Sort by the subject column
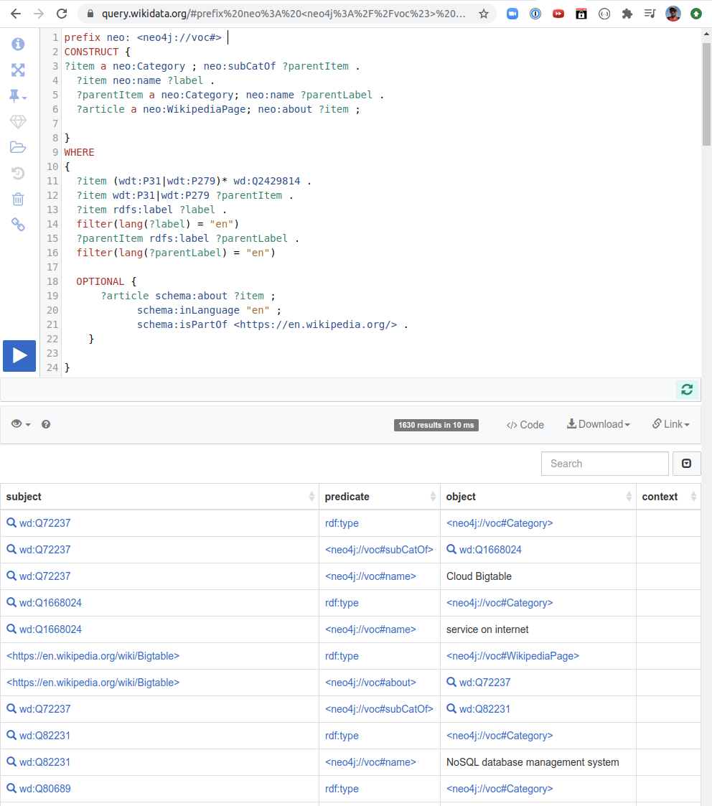 pos(159,497)
